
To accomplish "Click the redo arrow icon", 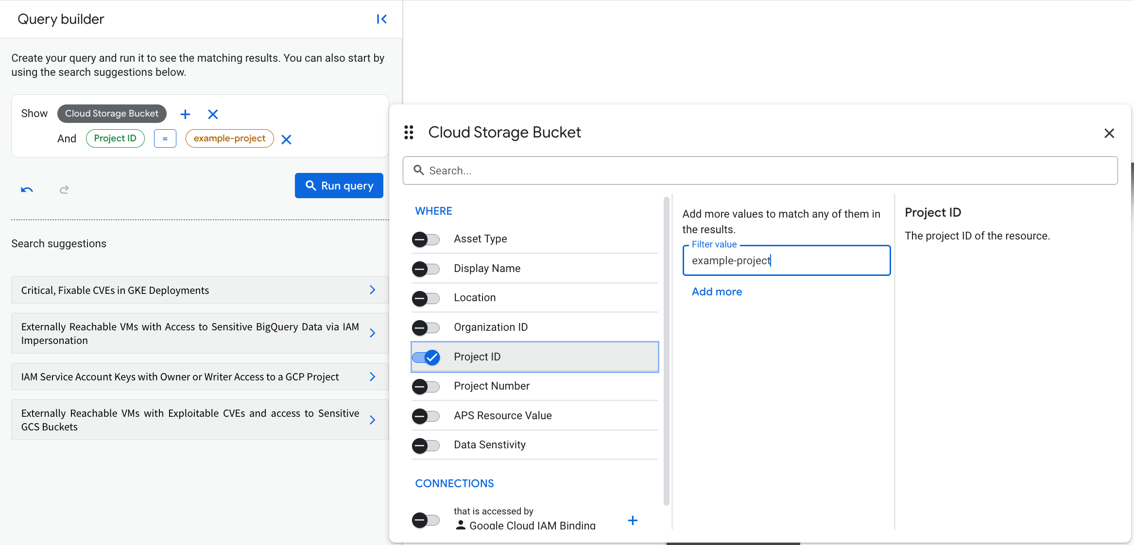I will [x=64, y=189].
